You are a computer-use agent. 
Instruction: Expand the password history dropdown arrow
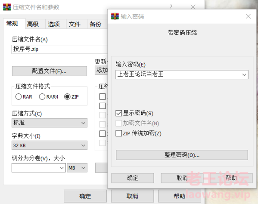click(x=244, y=74)
